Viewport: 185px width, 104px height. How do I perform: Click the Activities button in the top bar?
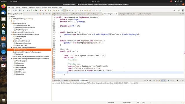(4, 1)
